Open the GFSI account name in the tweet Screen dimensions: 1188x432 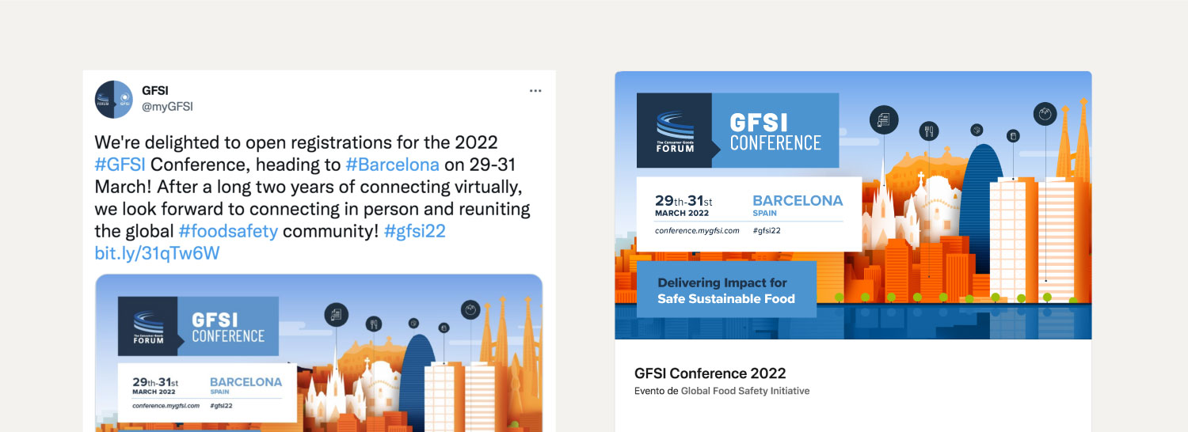[x=155, y=91]
